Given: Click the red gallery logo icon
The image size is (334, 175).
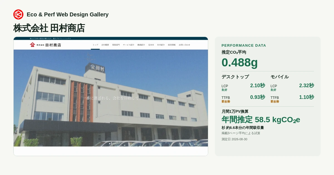Looking at the screenshot, I should tap(18, 14).
